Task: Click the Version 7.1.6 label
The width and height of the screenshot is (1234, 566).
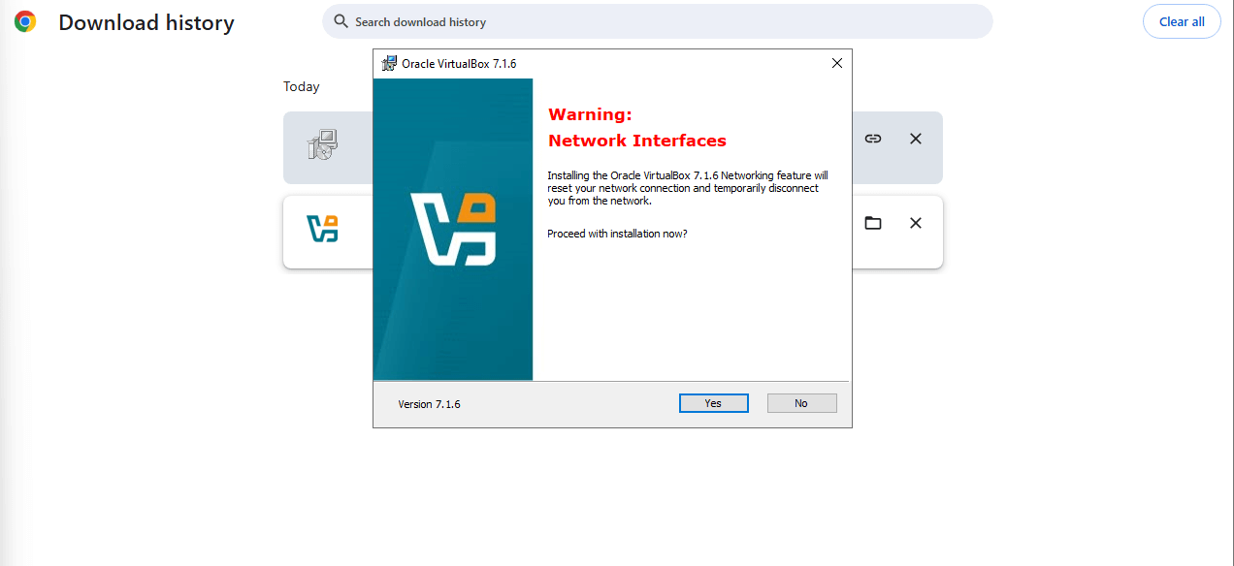Action: pos(429,404)
